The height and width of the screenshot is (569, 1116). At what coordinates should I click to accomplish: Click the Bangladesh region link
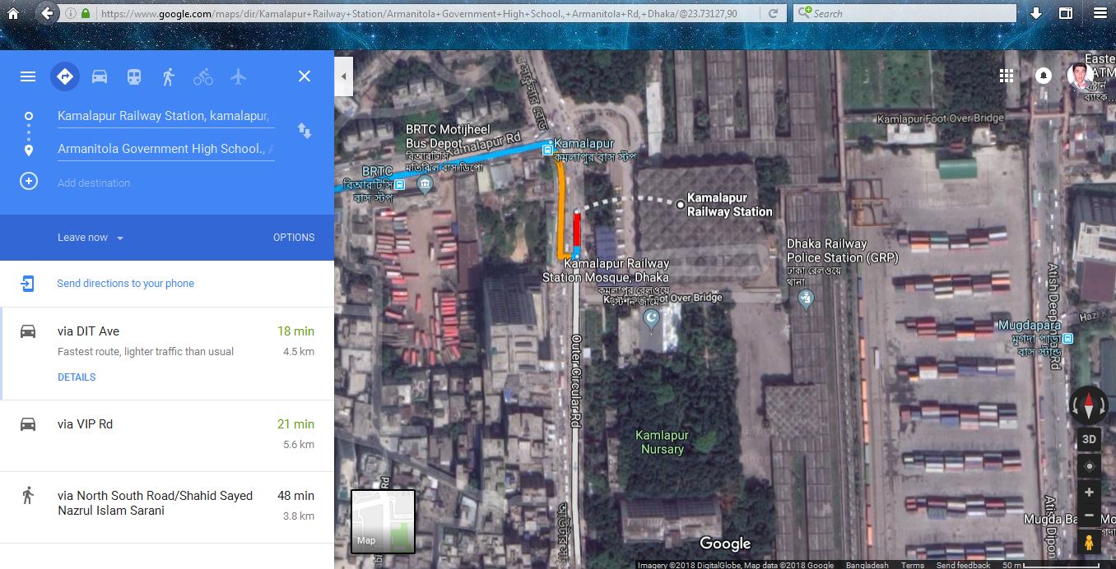tap(868, 565)
